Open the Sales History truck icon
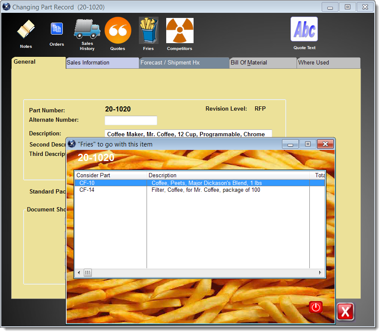The image size is (382, 334). pos(87,29)
